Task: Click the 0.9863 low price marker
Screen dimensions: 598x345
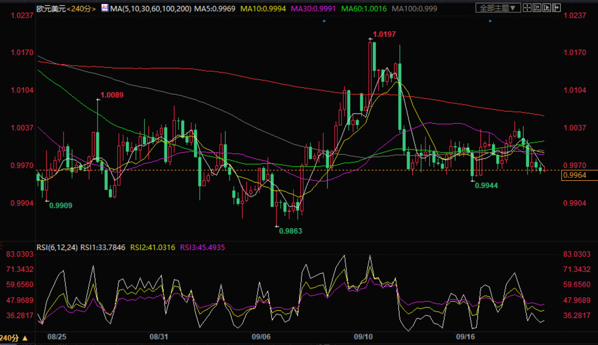Action: click(x=290, y=231)
